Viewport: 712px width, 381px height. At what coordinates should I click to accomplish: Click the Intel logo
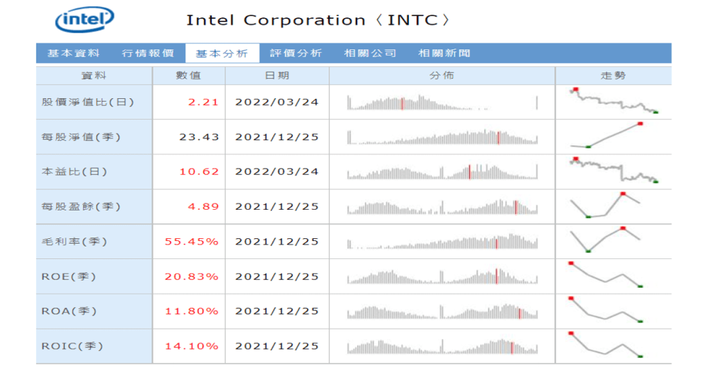(84, 20)
